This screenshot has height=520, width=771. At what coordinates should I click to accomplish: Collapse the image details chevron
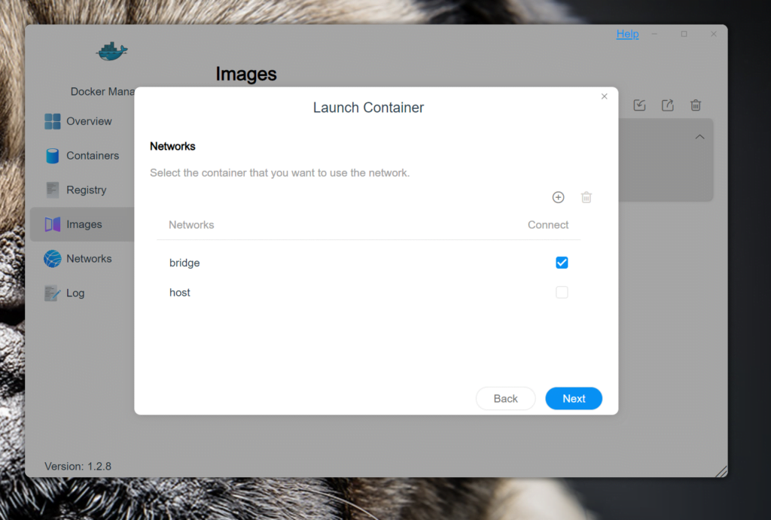point(699,137)
